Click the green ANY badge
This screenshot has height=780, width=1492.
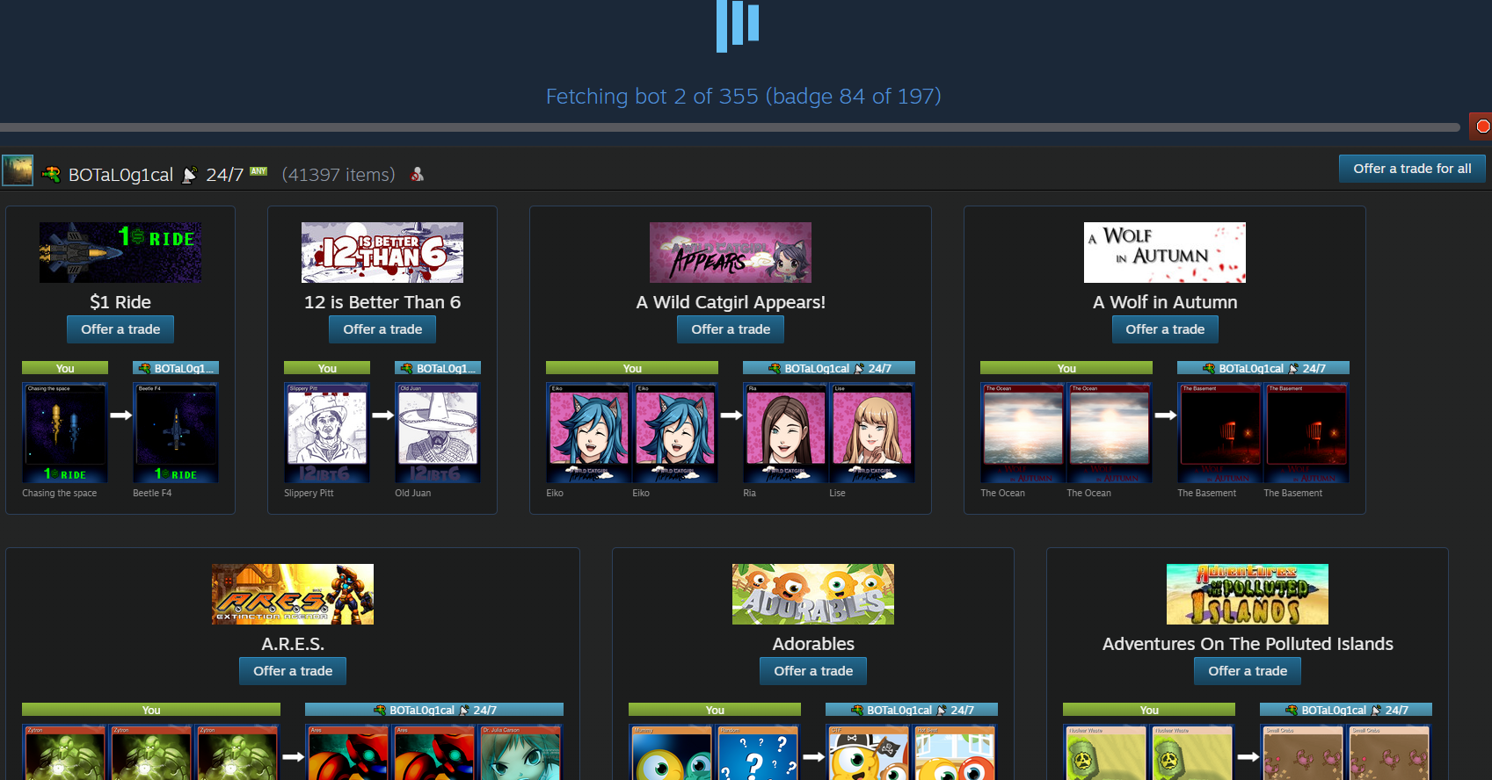[258, 171]
